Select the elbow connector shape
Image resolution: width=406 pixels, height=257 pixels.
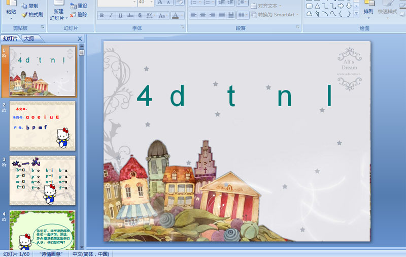[x=325, y=6]
